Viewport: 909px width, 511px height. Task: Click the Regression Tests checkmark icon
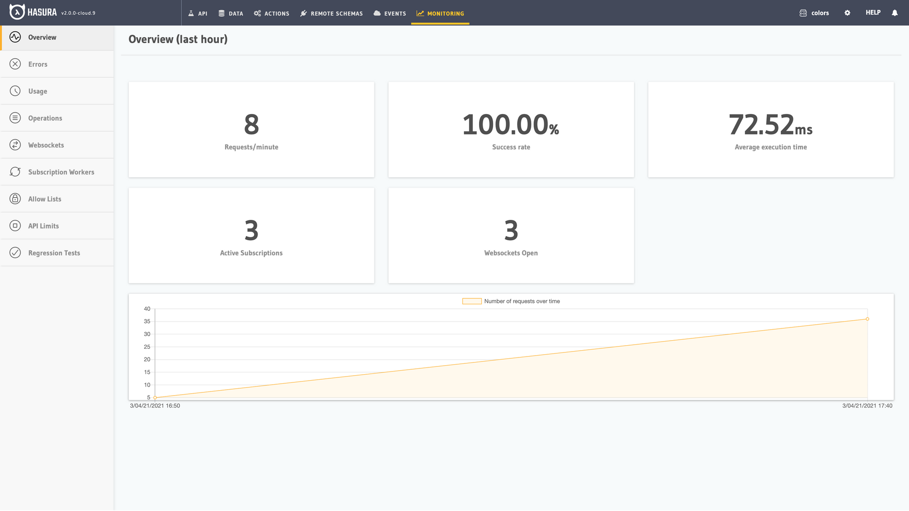[15, 253]
